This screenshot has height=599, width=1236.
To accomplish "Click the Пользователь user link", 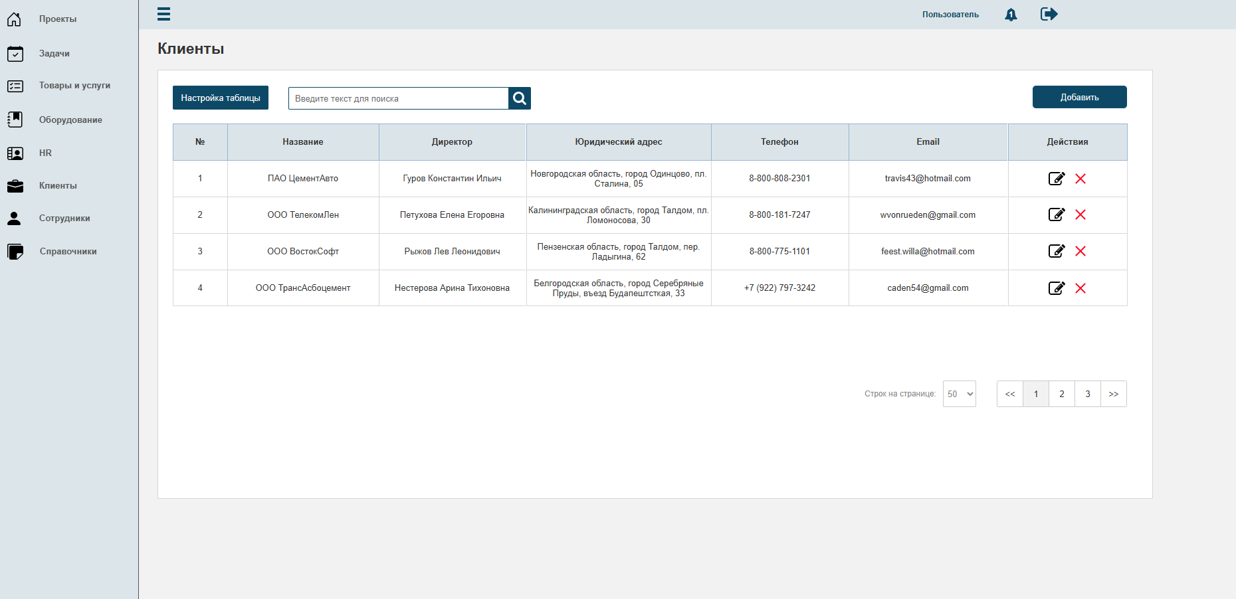I will (950, 15).
